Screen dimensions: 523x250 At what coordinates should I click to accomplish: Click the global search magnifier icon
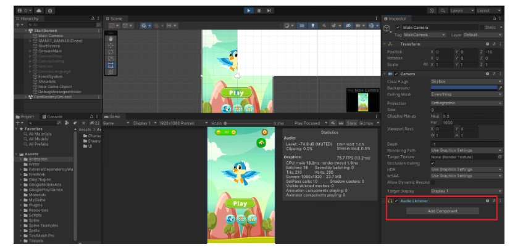coord(443,10)
